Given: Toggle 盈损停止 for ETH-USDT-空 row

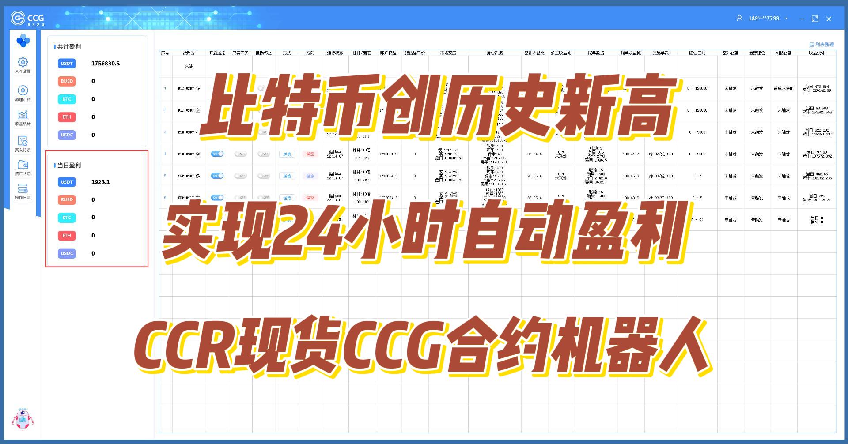Looking at the screenshot, I should [x=264, y=154].
